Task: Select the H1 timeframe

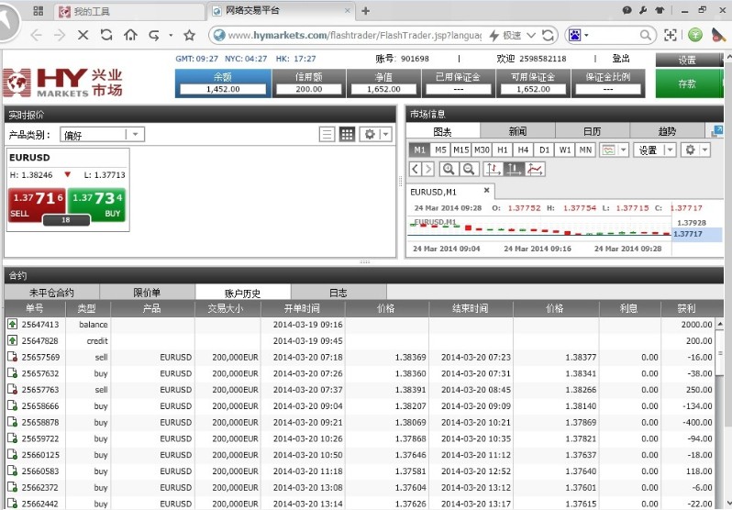Action: coord(503,150)
